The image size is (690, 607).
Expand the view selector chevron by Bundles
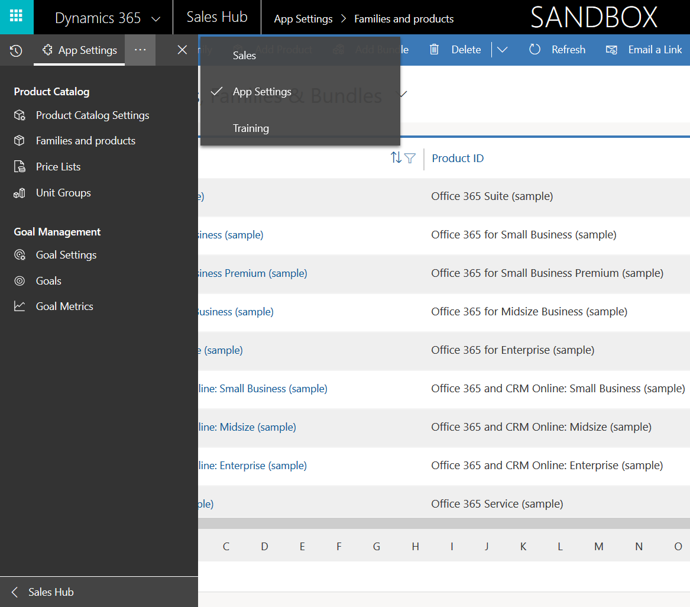(x=403, y=93)
